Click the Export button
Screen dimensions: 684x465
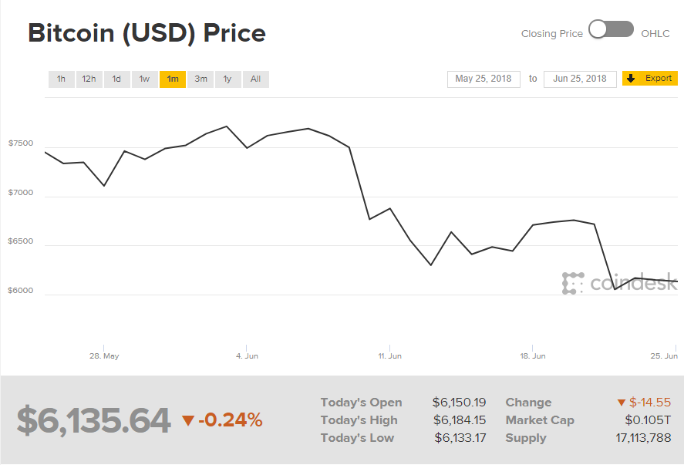coord(649,79)
